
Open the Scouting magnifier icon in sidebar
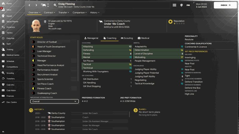pos(3,73)
